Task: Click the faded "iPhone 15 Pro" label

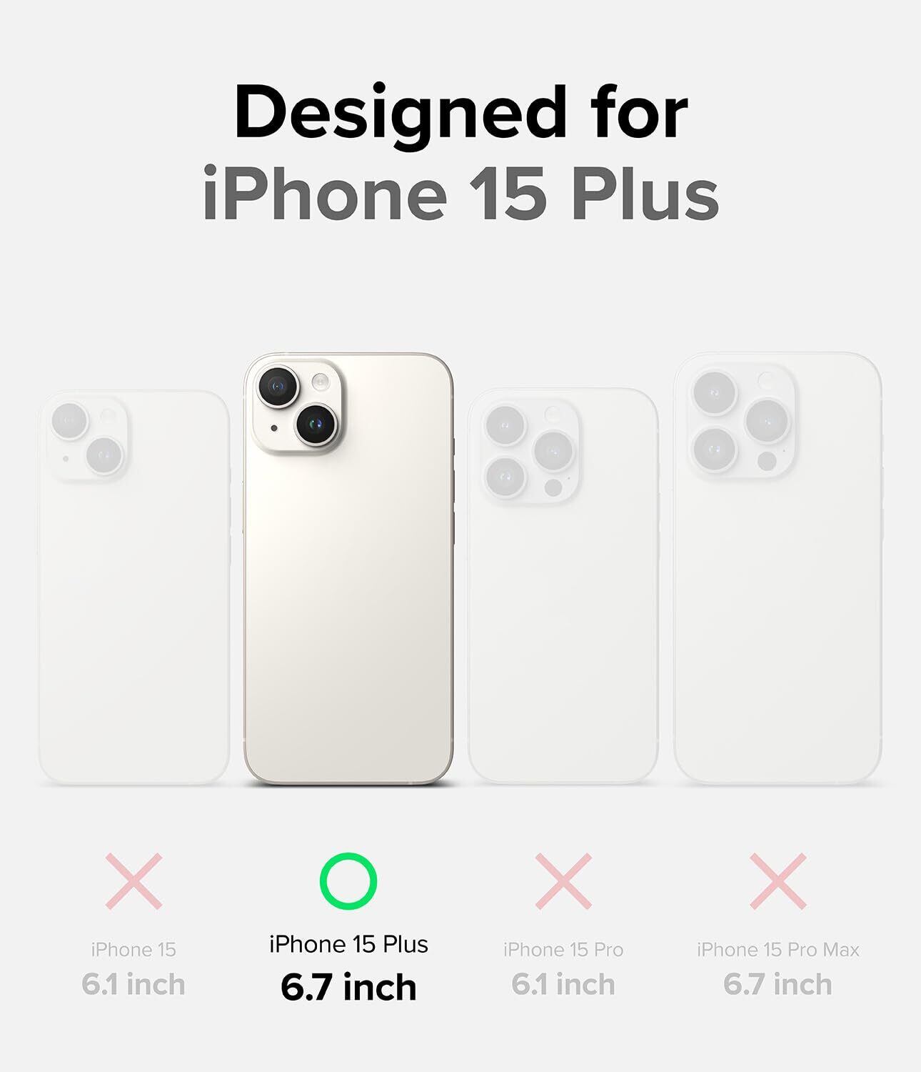Action: click(x=563, y=950)
